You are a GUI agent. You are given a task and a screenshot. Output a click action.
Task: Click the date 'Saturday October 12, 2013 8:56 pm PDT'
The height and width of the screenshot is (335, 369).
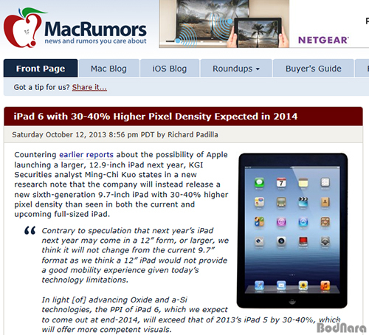tap(83, 135)
